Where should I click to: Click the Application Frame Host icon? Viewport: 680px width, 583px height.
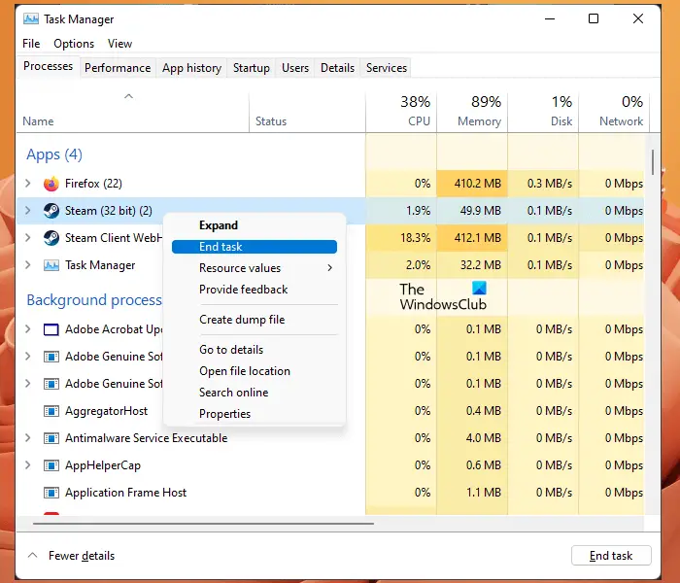51,493
